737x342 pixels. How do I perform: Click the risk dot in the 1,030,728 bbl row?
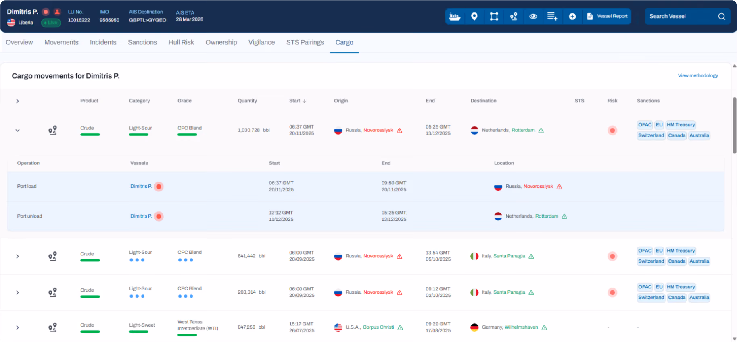[x=612, y=130]
